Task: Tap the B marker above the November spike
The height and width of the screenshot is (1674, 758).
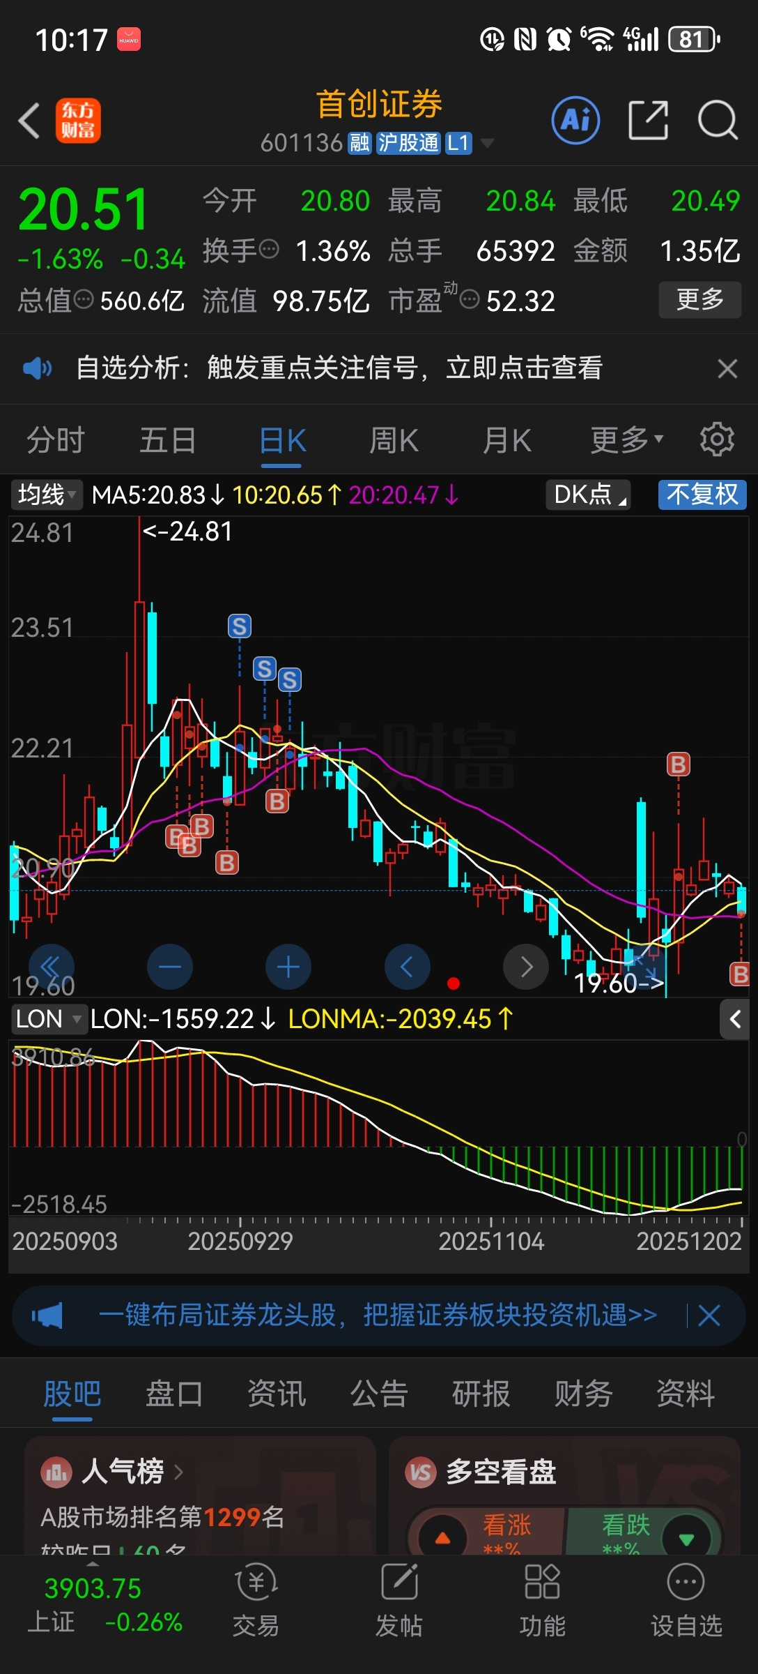Action: pos(678,764)
